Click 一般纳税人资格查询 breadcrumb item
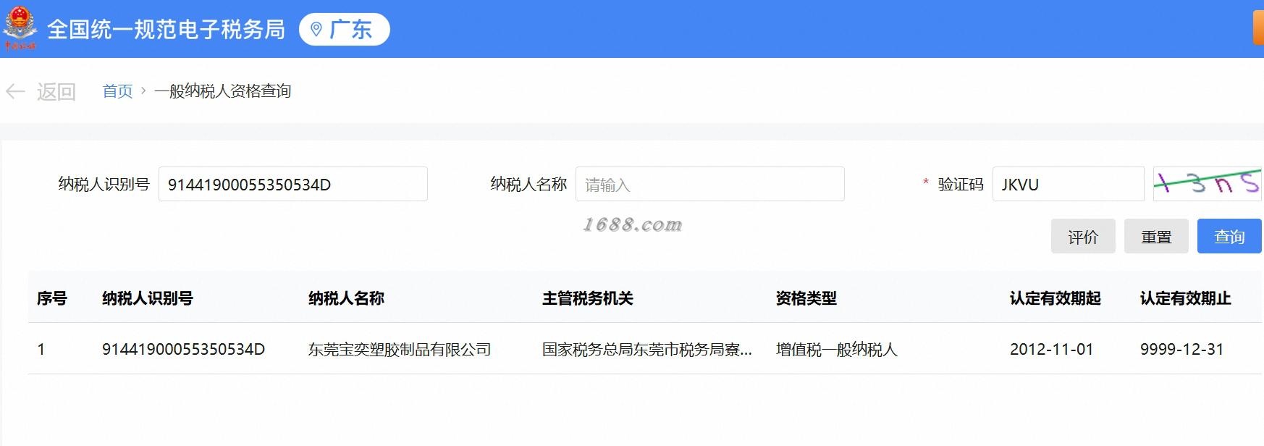Image resolution: width=1264 pixels, height=446 pixels. [223, 91]
